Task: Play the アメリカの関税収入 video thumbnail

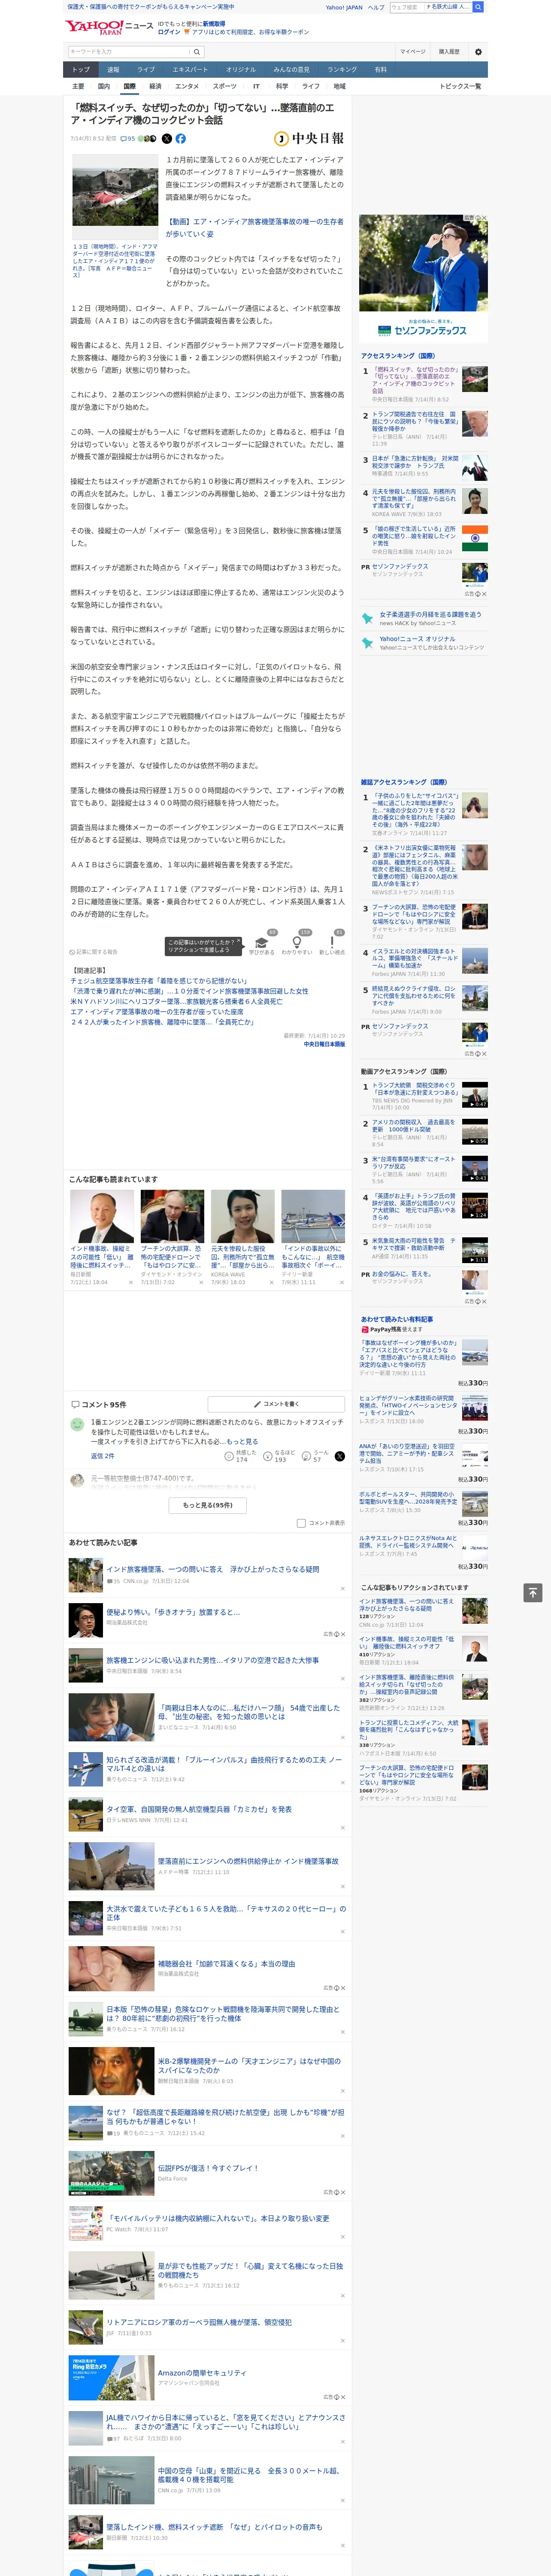Action: coord(475,1132)
